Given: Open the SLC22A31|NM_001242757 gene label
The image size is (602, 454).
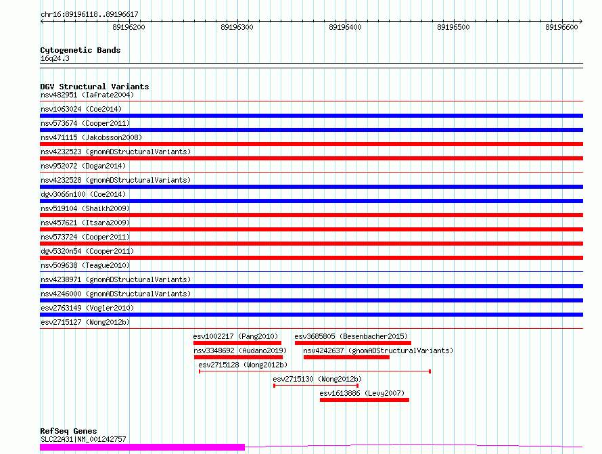Looking at the screenshot, I should click(x=83, y=439).
